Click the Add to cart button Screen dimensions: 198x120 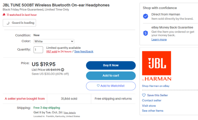(x=111, y=75)
